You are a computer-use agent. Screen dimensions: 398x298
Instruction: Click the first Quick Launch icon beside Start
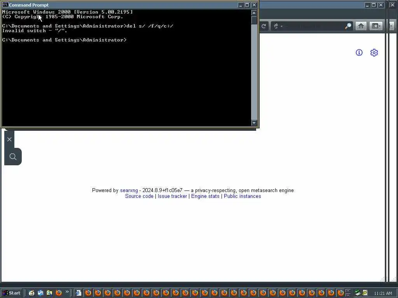[31, 293]
